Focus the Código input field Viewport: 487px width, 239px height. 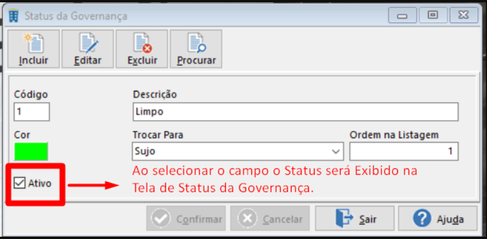[x=32, y=112]
